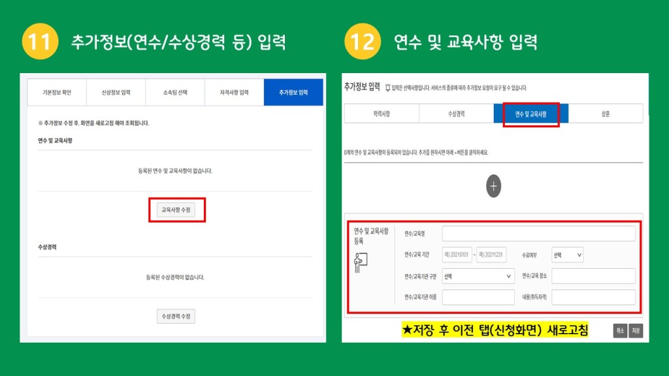Open the 상훈 tab

[x=606, y=114]
